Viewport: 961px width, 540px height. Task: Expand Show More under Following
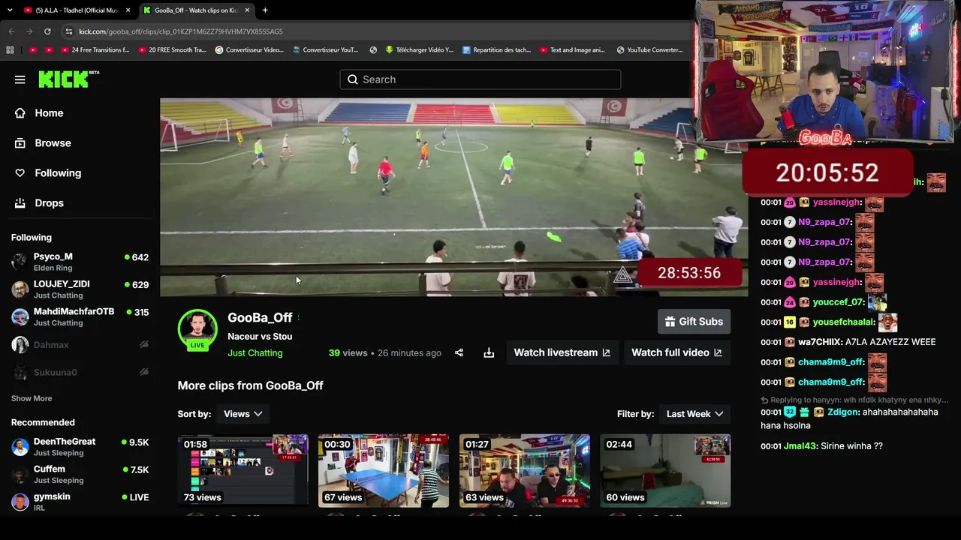(32, 398)
